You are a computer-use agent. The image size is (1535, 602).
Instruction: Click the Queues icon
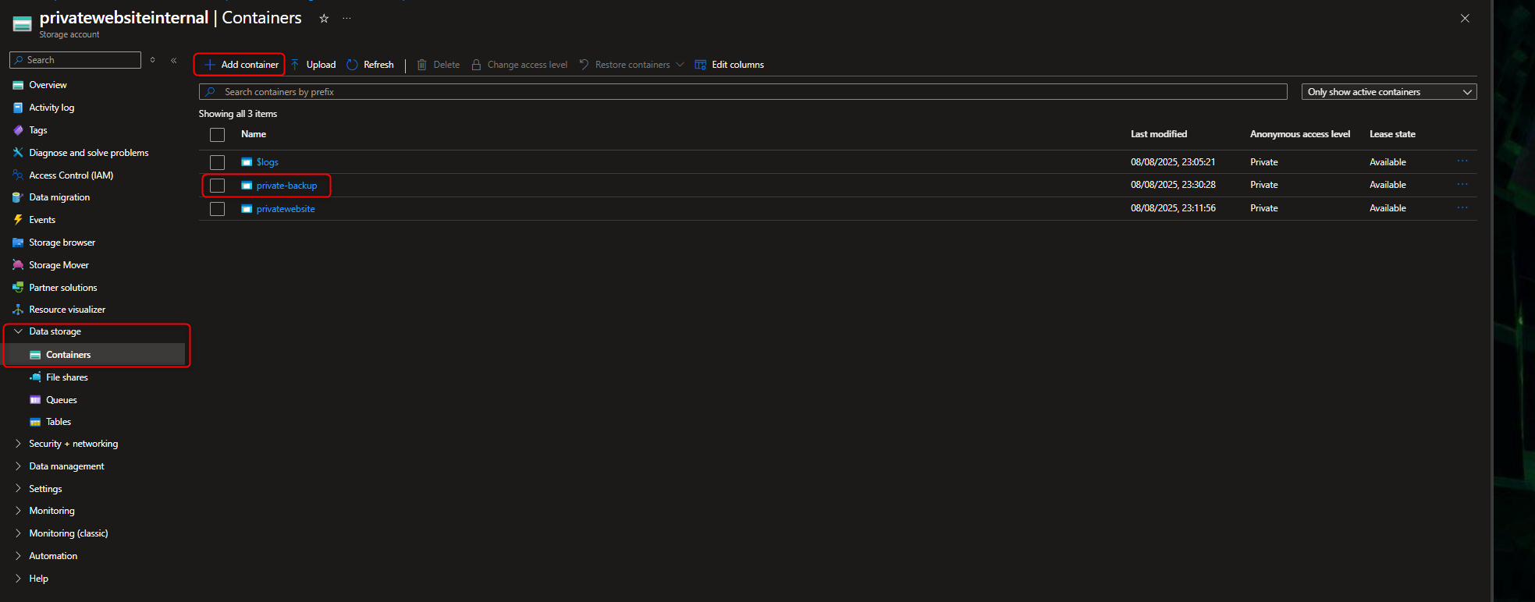pyautogui.click(x=35, y=400)
